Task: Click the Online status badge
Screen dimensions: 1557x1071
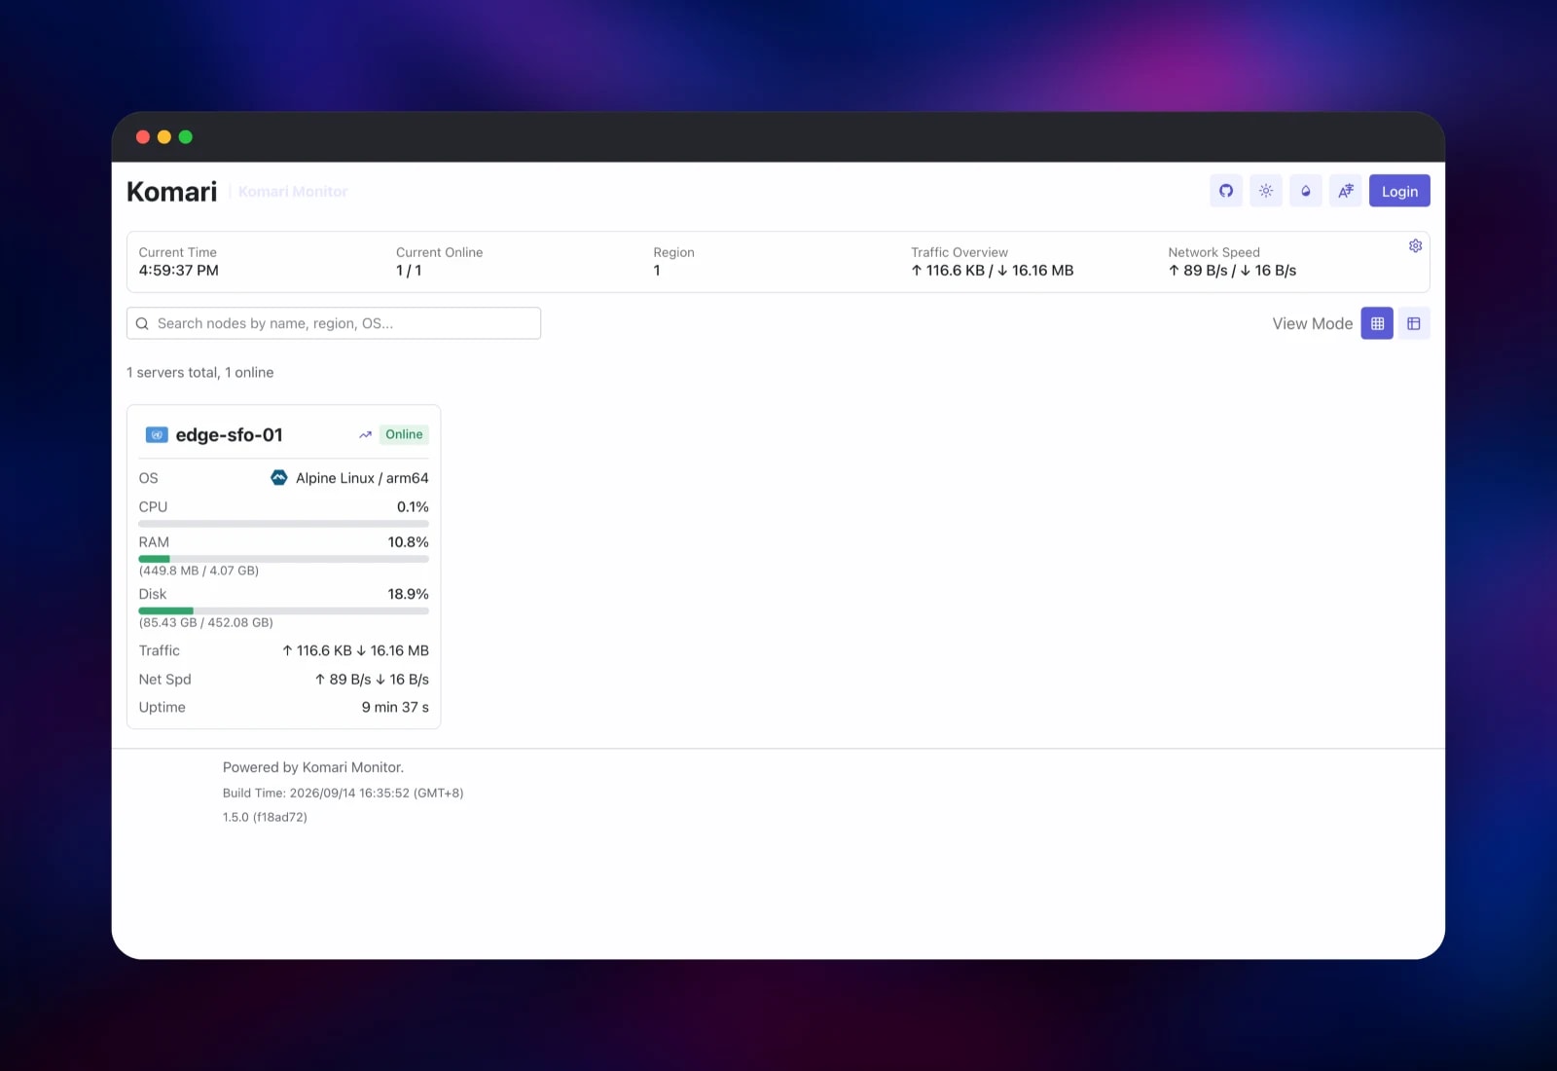Action: pos(404,434)
